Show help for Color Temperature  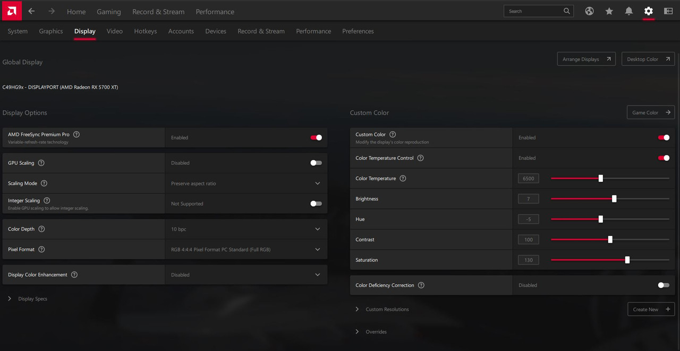click(x=403, y=178)
